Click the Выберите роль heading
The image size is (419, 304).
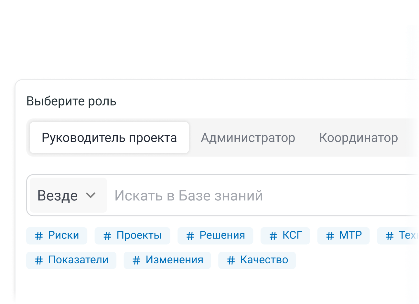tap(71, 101)
